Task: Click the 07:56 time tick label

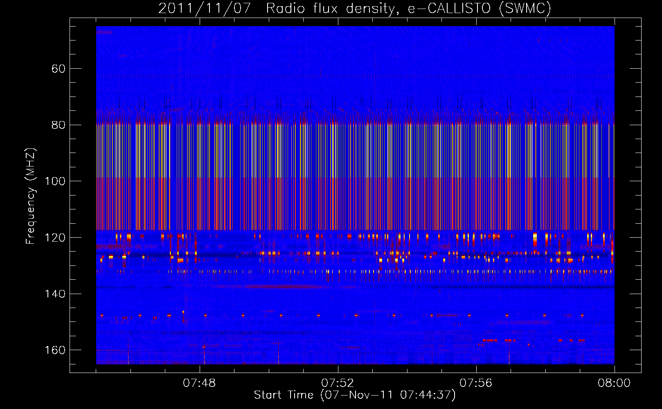Action: [476, 383]
